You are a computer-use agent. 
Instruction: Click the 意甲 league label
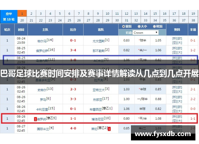click(9, 14)
